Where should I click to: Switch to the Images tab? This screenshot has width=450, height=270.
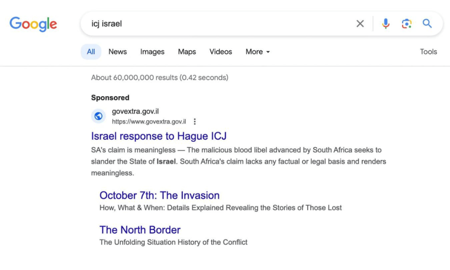pos(152,52)
